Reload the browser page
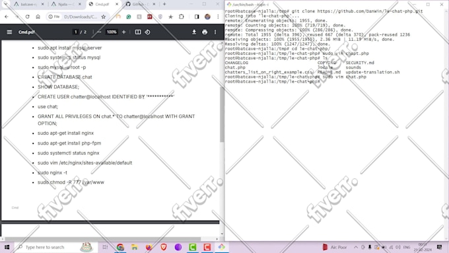This screenshot has height=253, width=449. (27, 17)
